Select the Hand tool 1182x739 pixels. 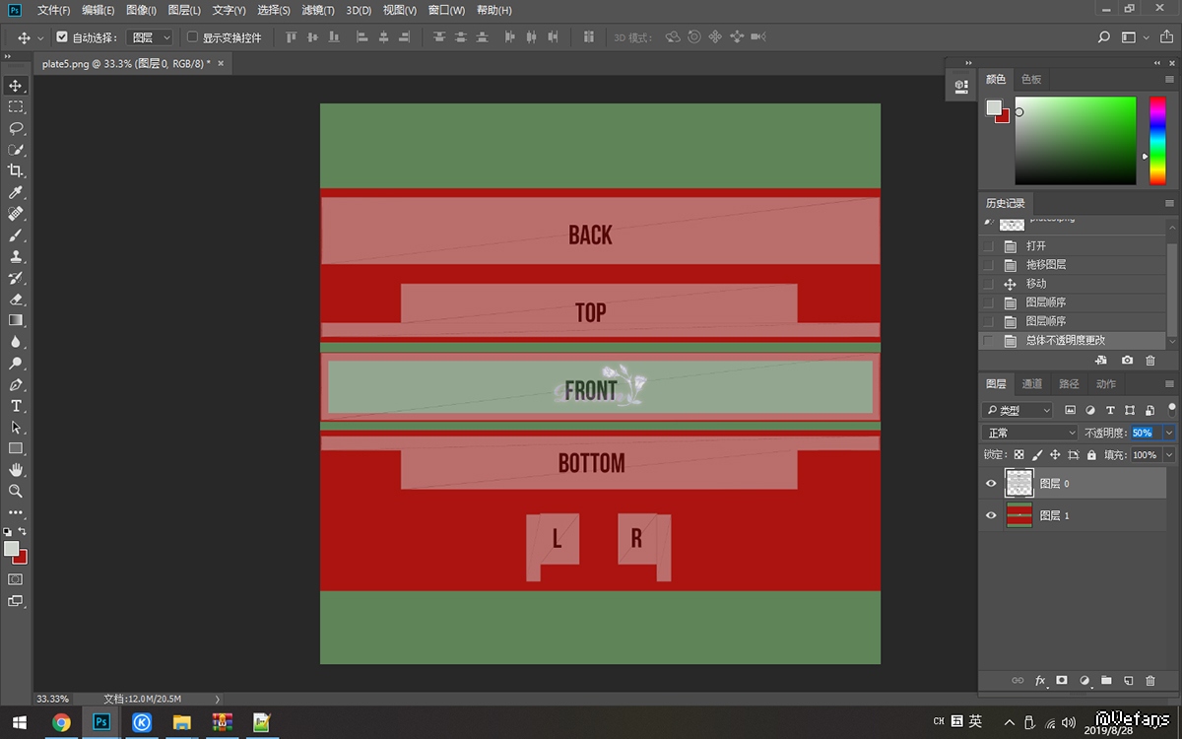[16, 470]
